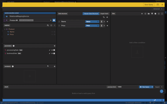The width and height of the screenshot is (167, 104).
Task: Create a new filter group folder
Action: pyautogui.click(x=149, y=14)
